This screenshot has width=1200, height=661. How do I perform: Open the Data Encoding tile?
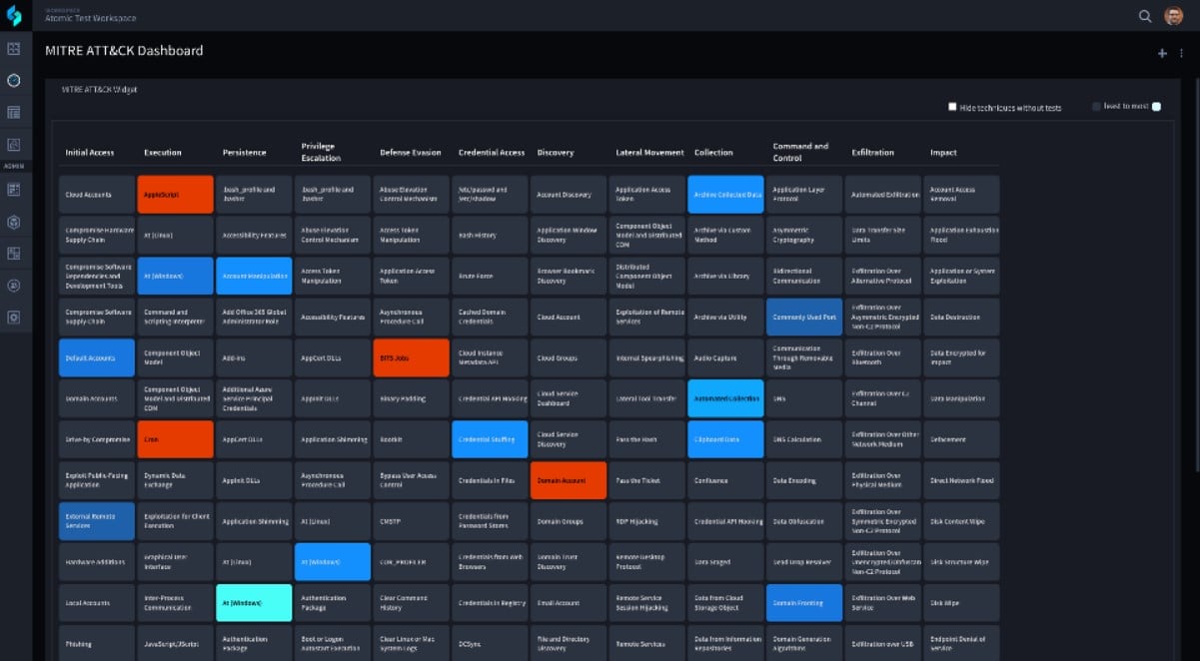[804, 480]
